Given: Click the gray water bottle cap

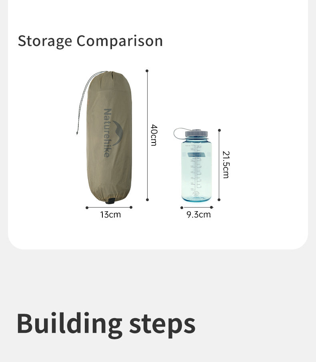Looking at the screenshot, I should pyautogui.click(x=196, y=133).
